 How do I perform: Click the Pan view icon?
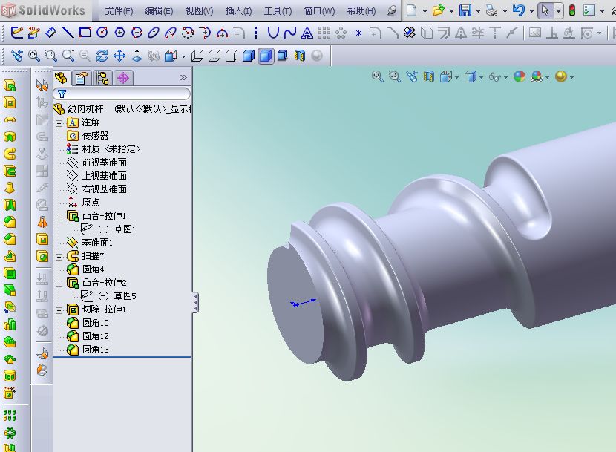tap(119, 56)
